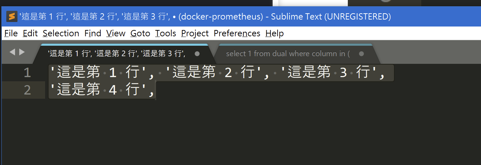Viewport: 481px width, 165px height.
Task: Open the Goto menu
Action: (140, 33)
